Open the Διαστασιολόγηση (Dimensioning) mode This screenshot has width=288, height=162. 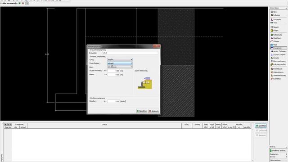click(x=278, y=76)
